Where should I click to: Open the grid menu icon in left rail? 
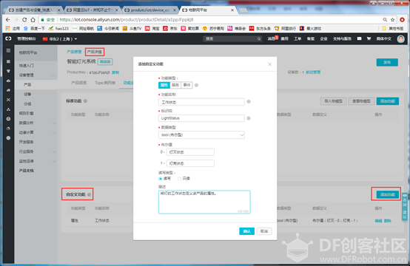tap(8, 50)
